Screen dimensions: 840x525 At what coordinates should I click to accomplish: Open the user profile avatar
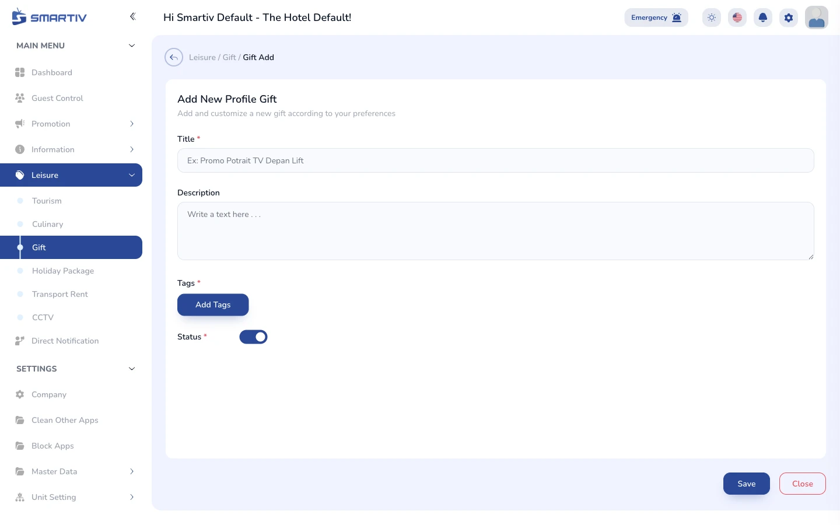817,17
